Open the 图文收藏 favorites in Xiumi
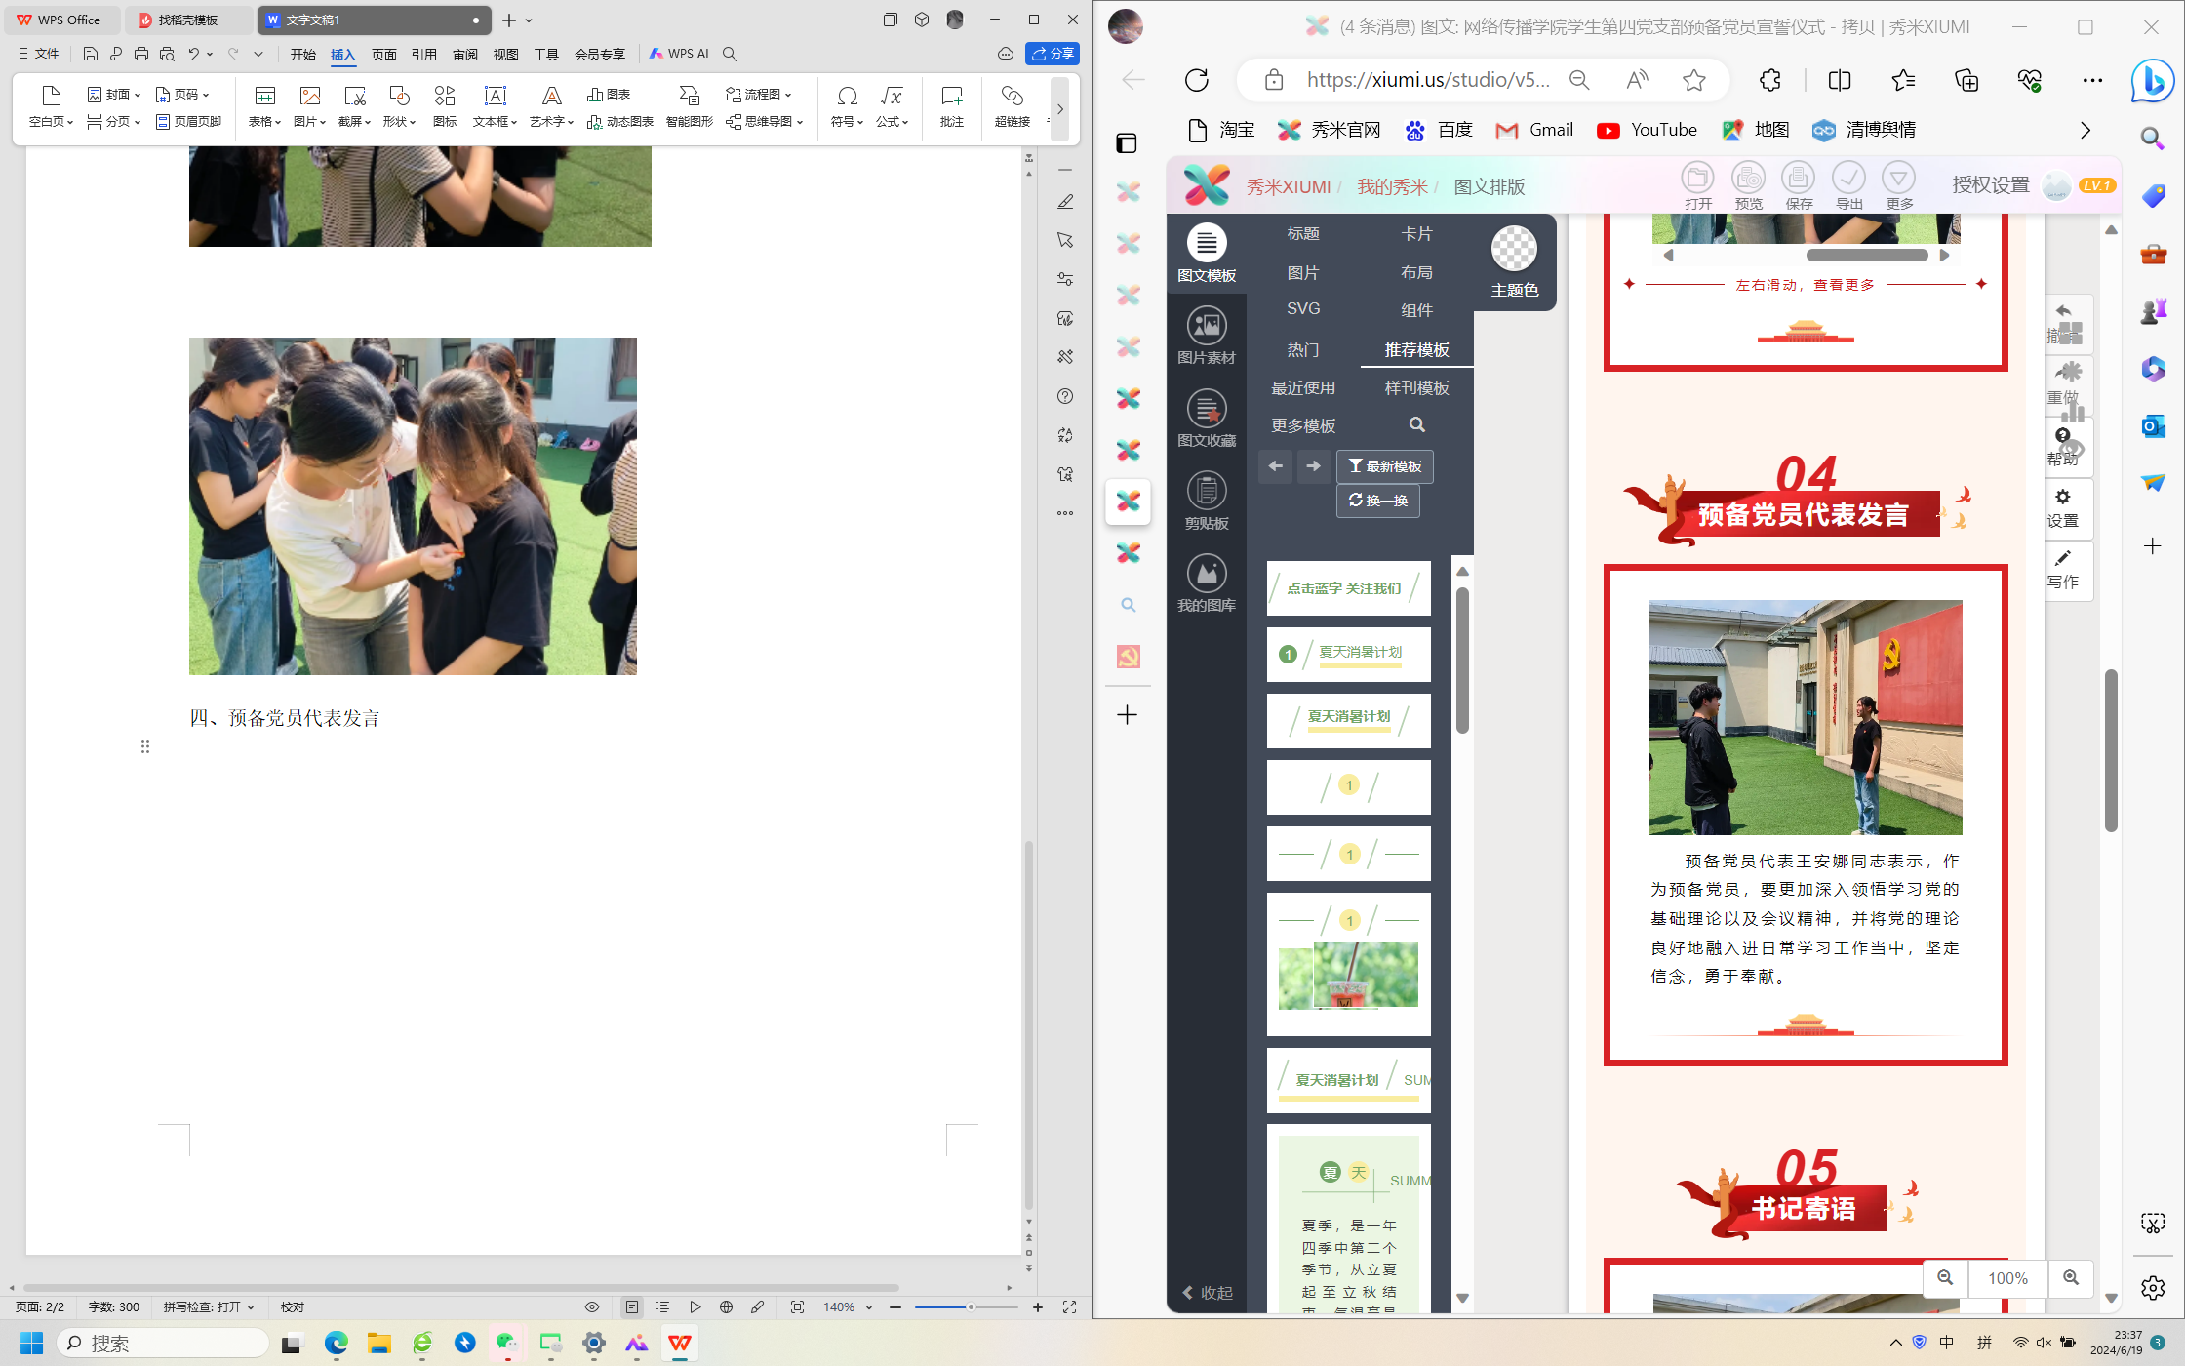The height and width of the screenshot is (1366, 2185). [1207, 419]
